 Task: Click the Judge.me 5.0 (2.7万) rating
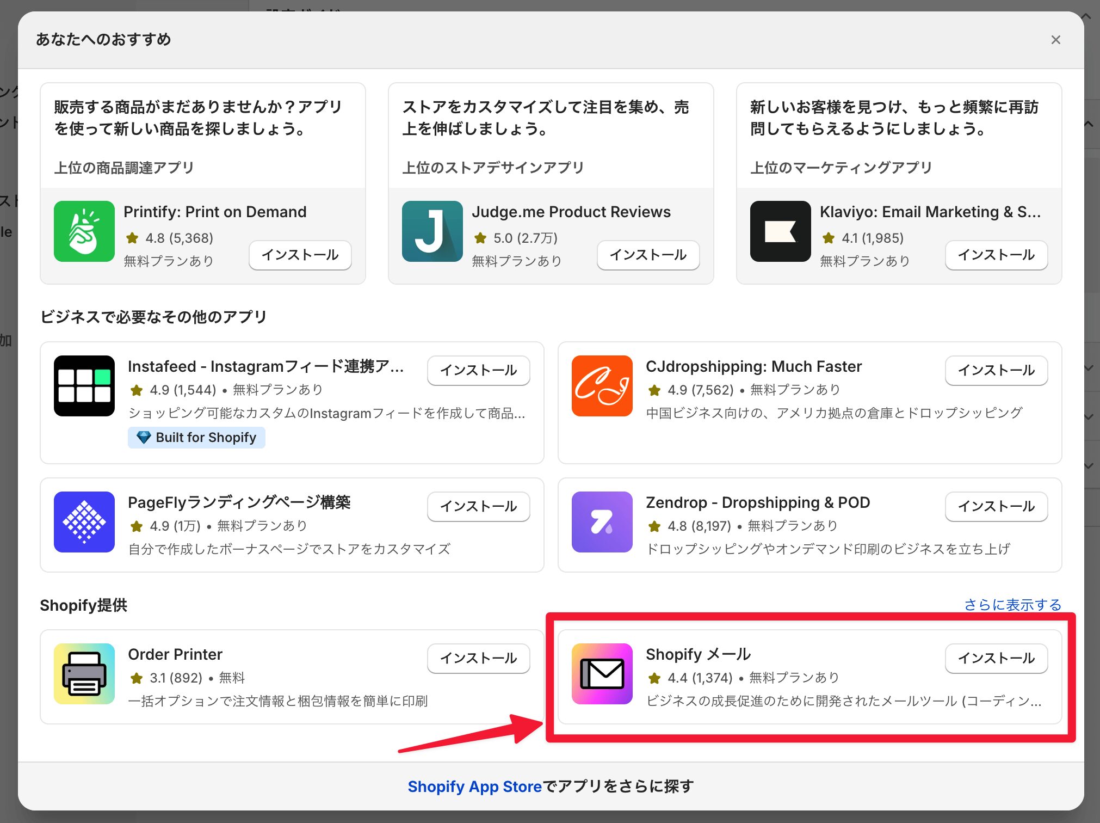point(516,238)
